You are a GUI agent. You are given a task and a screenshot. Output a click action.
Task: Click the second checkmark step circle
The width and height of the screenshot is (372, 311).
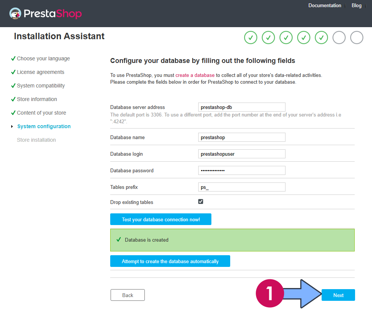click(268, 38)
